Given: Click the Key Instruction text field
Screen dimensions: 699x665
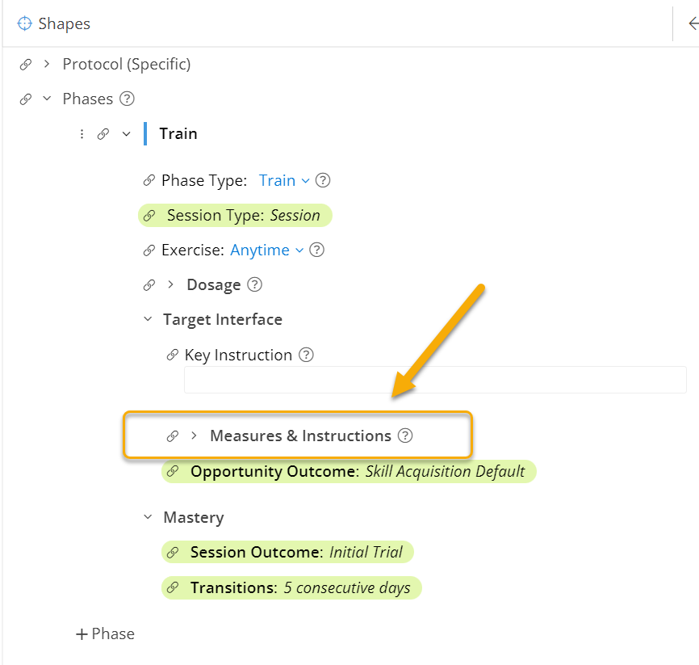Looking at the screenshot, I should pos(435,380).
